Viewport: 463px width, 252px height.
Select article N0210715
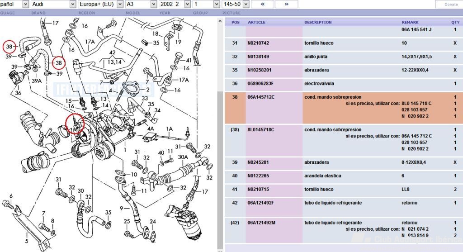[258, 190]
